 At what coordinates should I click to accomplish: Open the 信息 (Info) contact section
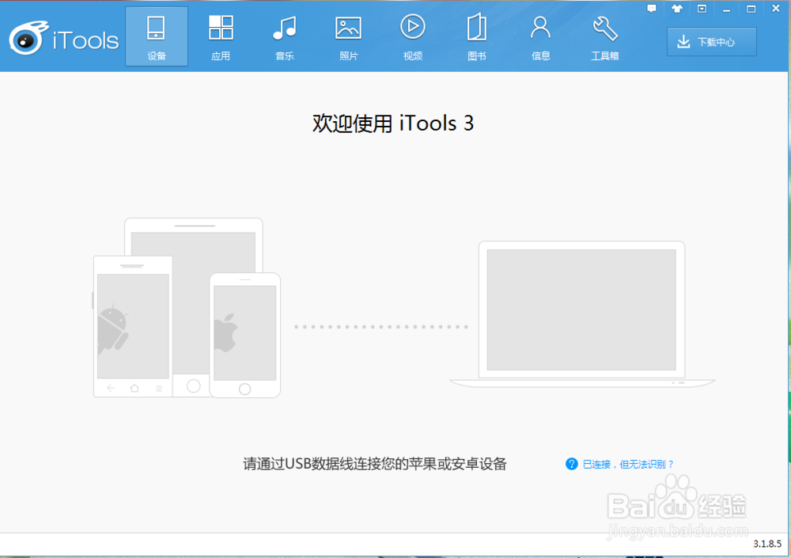540,37
